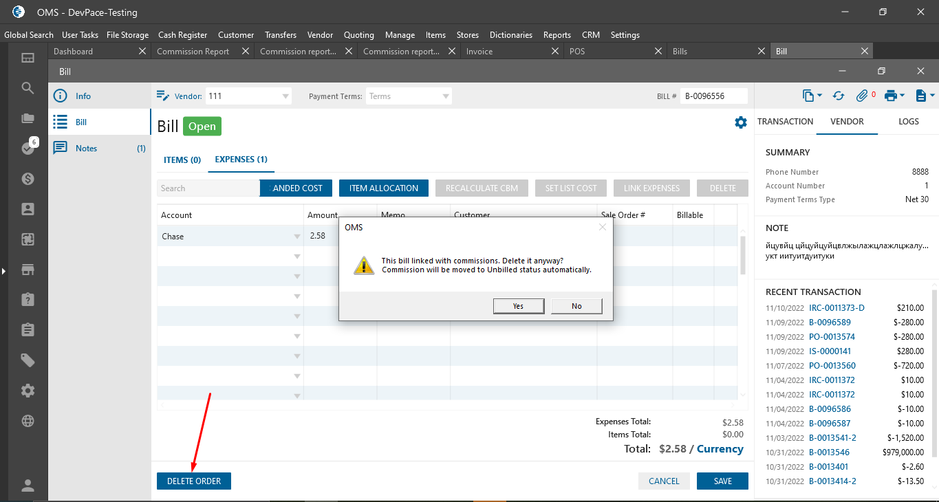
Task: Confirm deletion with the Yes button
Action: click(x=519, y=306)
